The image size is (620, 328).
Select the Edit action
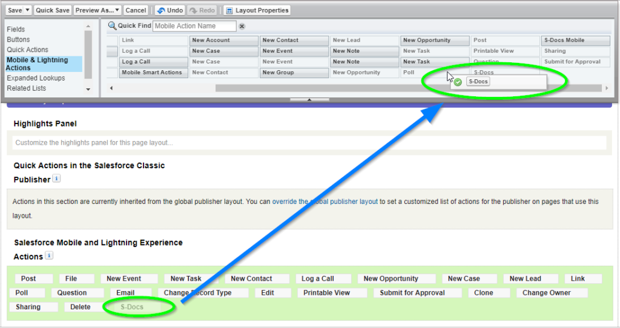point(273,293)
